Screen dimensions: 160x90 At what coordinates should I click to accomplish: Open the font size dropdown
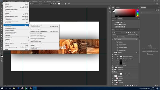pyautogui.click(x=37, y=4)
